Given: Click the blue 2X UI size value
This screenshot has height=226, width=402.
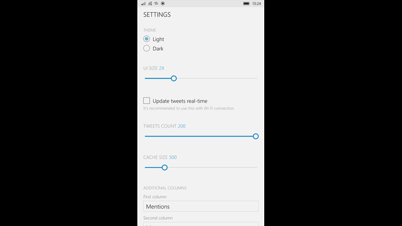Looking at the screenshot, I should pos(161,68).
